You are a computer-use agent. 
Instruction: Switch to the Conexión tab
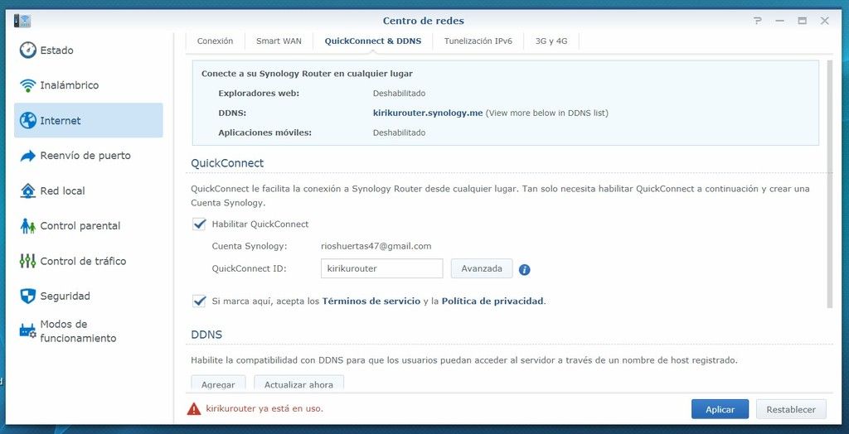click(215, 41)
